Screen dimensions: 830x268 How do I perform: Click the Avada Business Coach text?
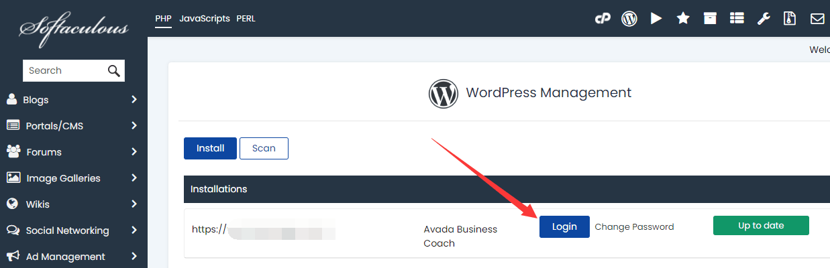pos(460,236)
